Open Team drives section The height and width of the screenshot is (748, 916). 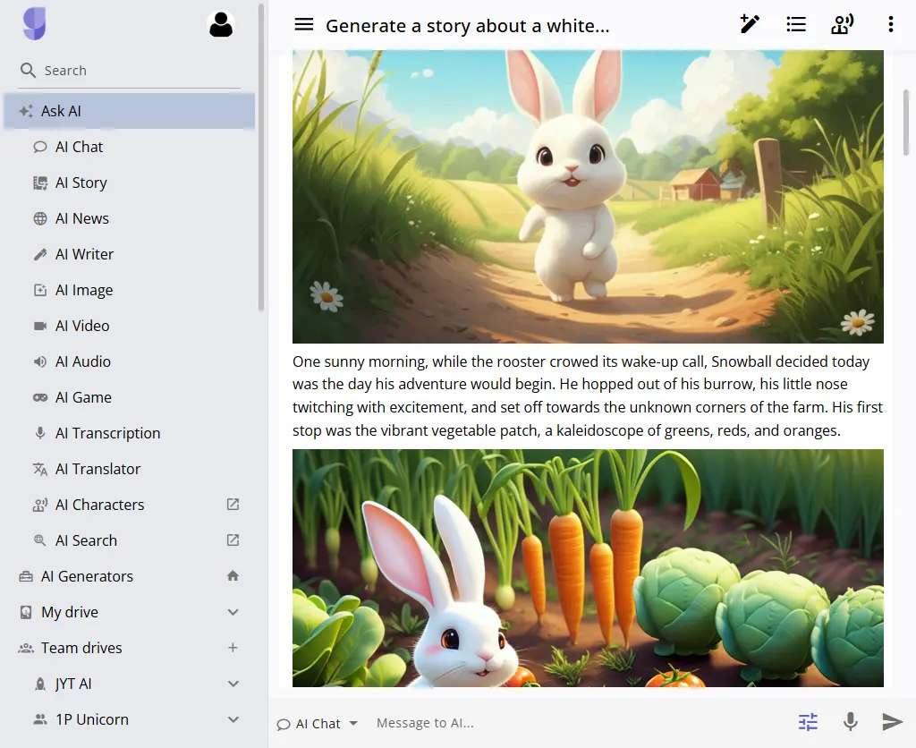pos(129,648)
